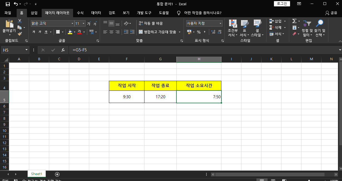This screenshot has width=342, height=181.
Task: Switch to the 수식 tab
Action: (x=80, y=13)
